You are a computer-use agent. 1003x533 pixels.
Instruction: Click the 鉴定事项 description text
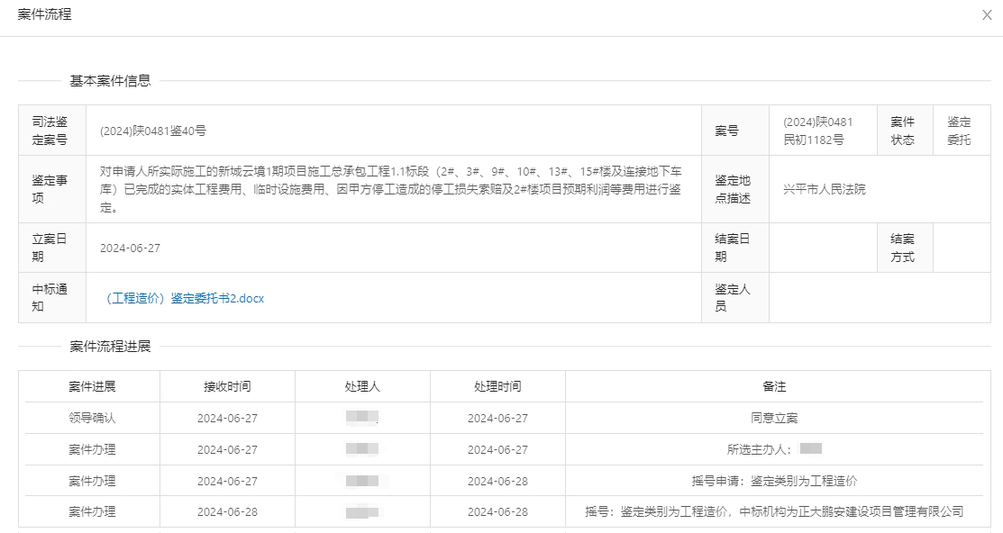click(x=390, y=189)
